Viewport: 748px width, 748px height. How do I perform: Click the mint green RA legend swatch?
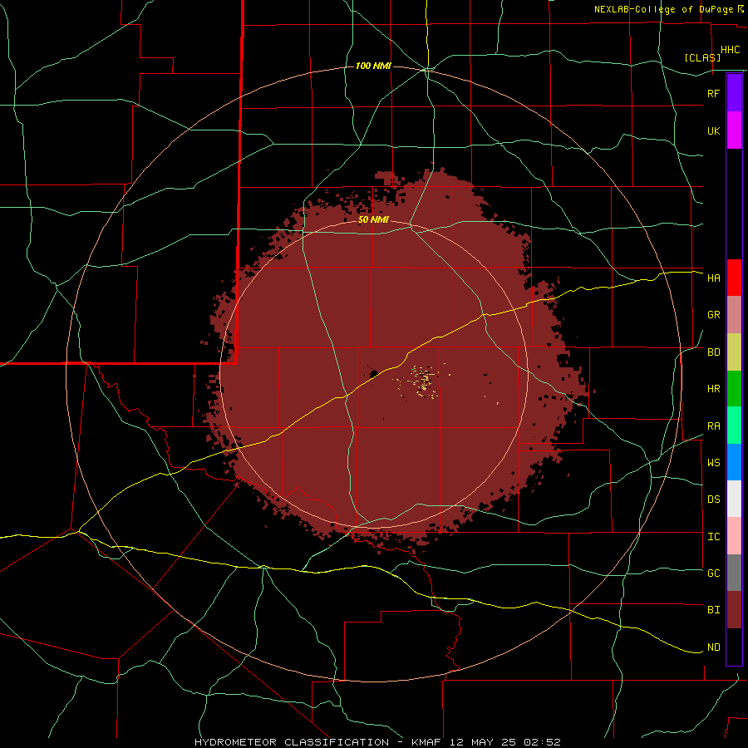tap(734, 426)
